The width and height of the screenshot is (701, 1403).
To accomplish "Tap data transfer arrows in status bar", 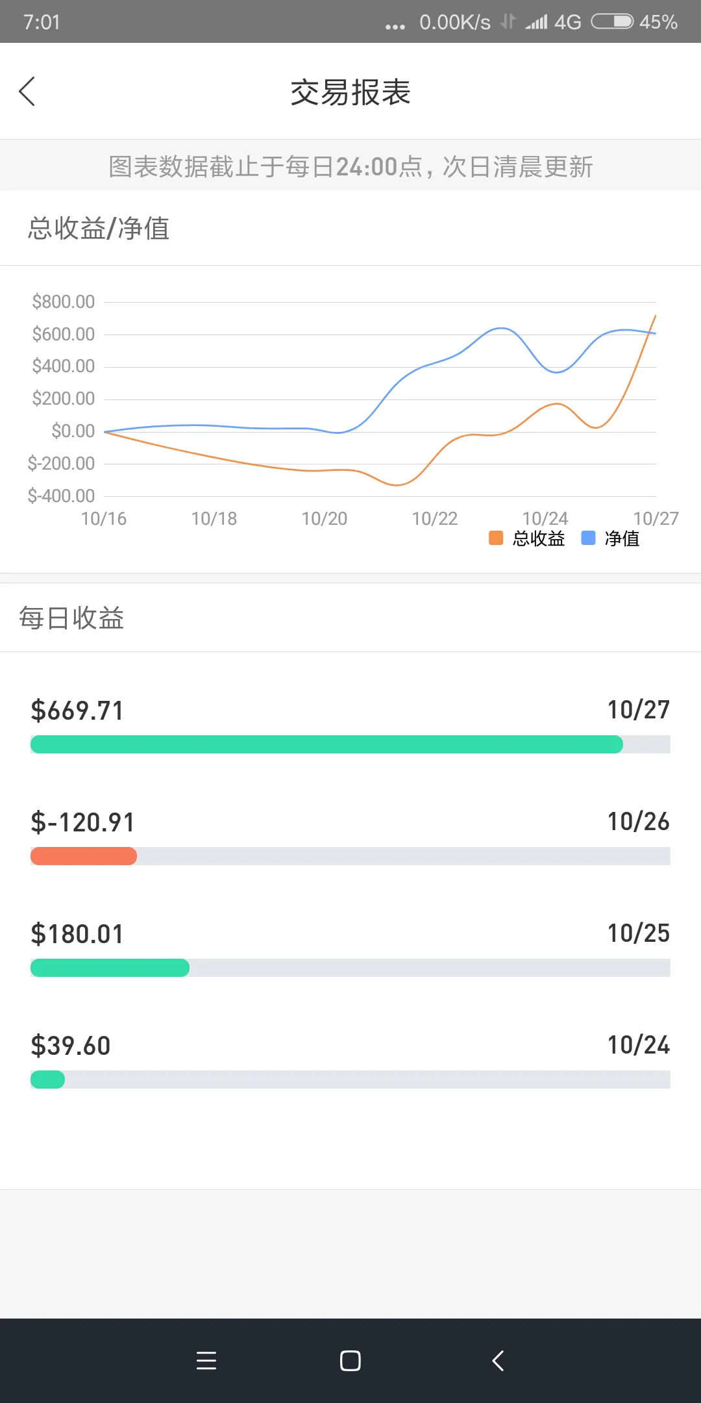I will 508,22.
